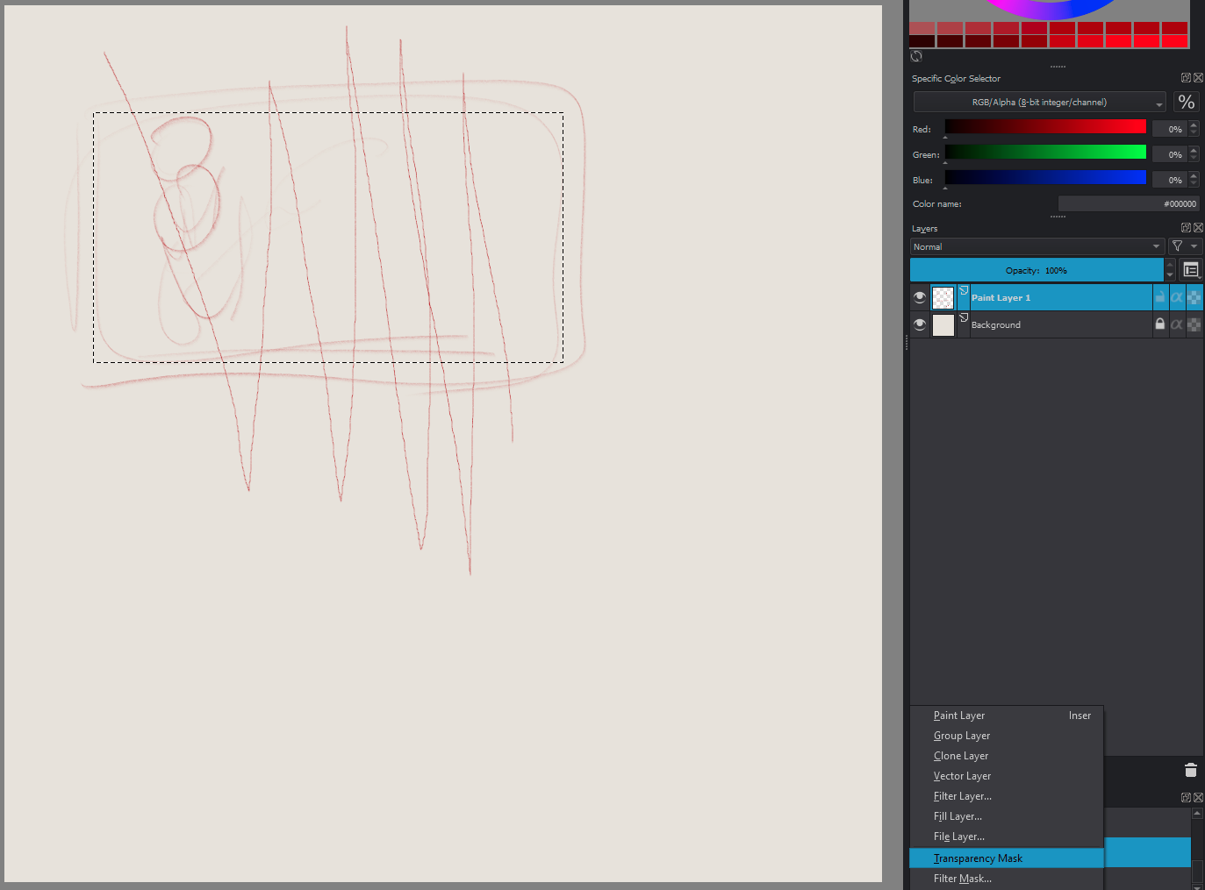This screenshot has width=1205, height=890.
Task: Choose Fill Layer... from the menu
Action: [1007, 816]
